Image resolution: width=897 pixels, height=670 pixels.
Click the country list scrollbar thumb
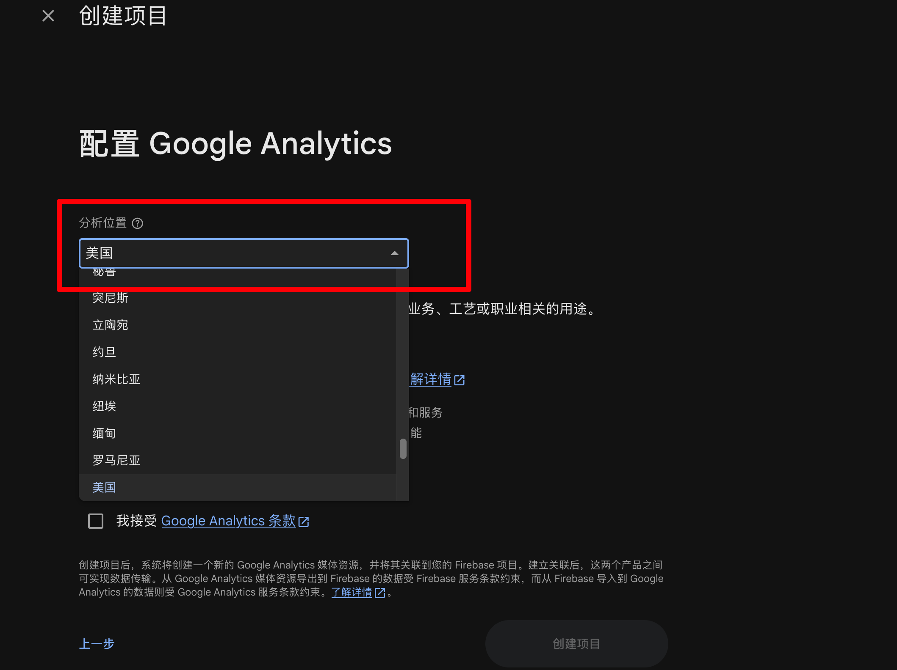click(403, 449)
